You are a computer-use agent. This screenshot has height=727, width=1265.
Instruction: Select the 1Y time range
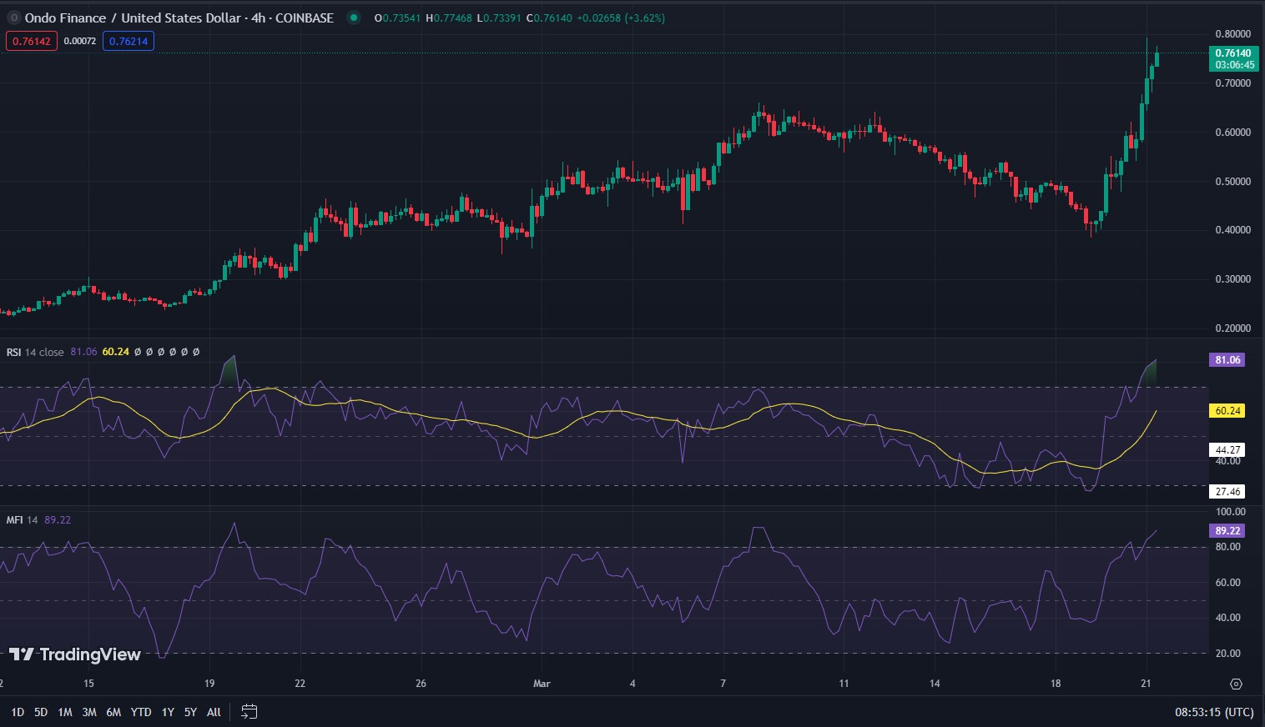click(168, 712)
